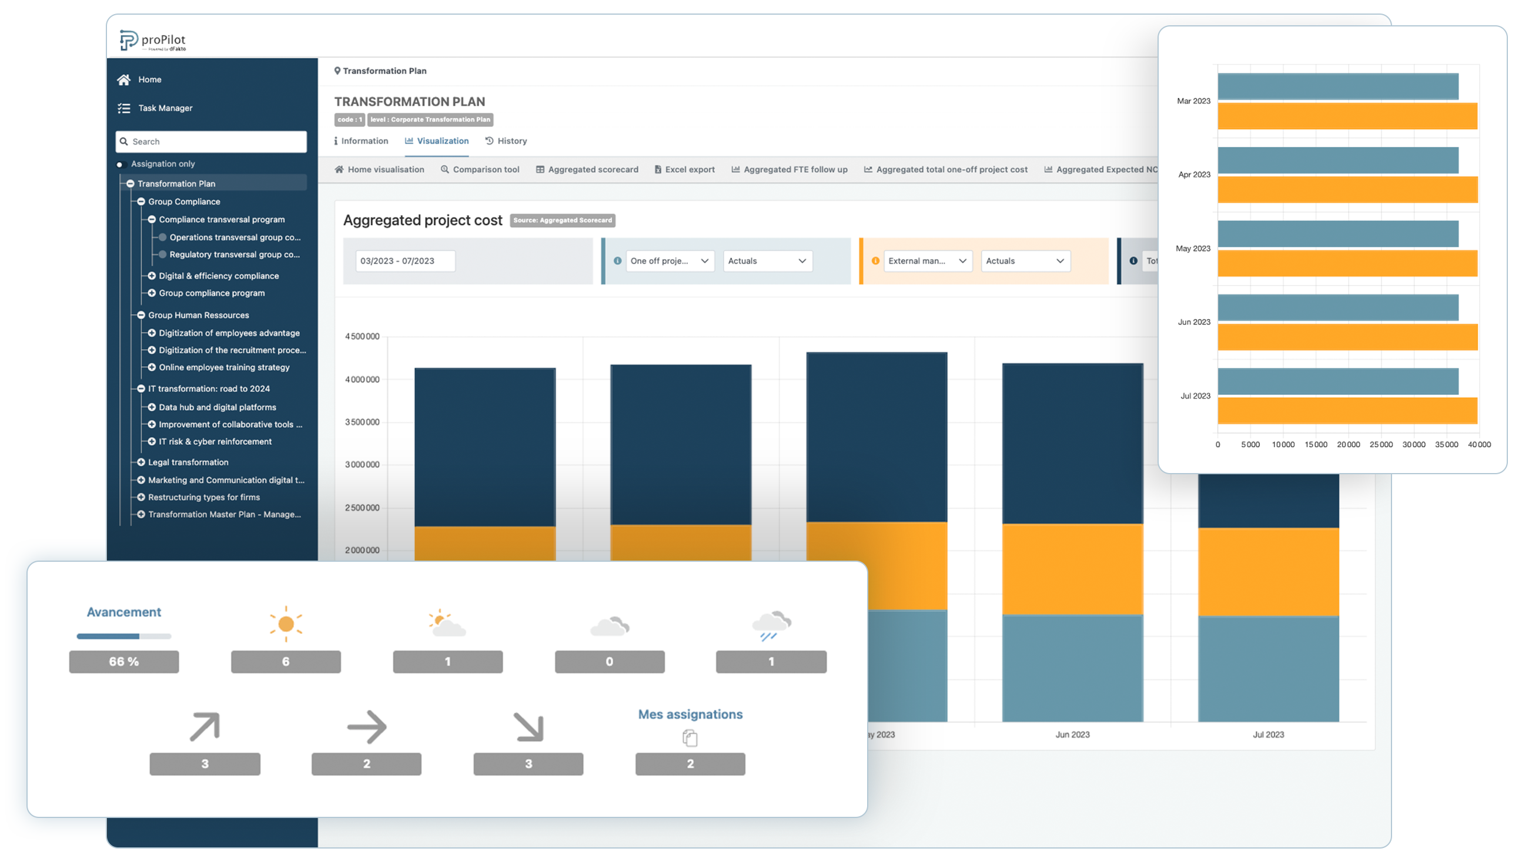Select Operations transversal group co... tree item

(235, 237)
